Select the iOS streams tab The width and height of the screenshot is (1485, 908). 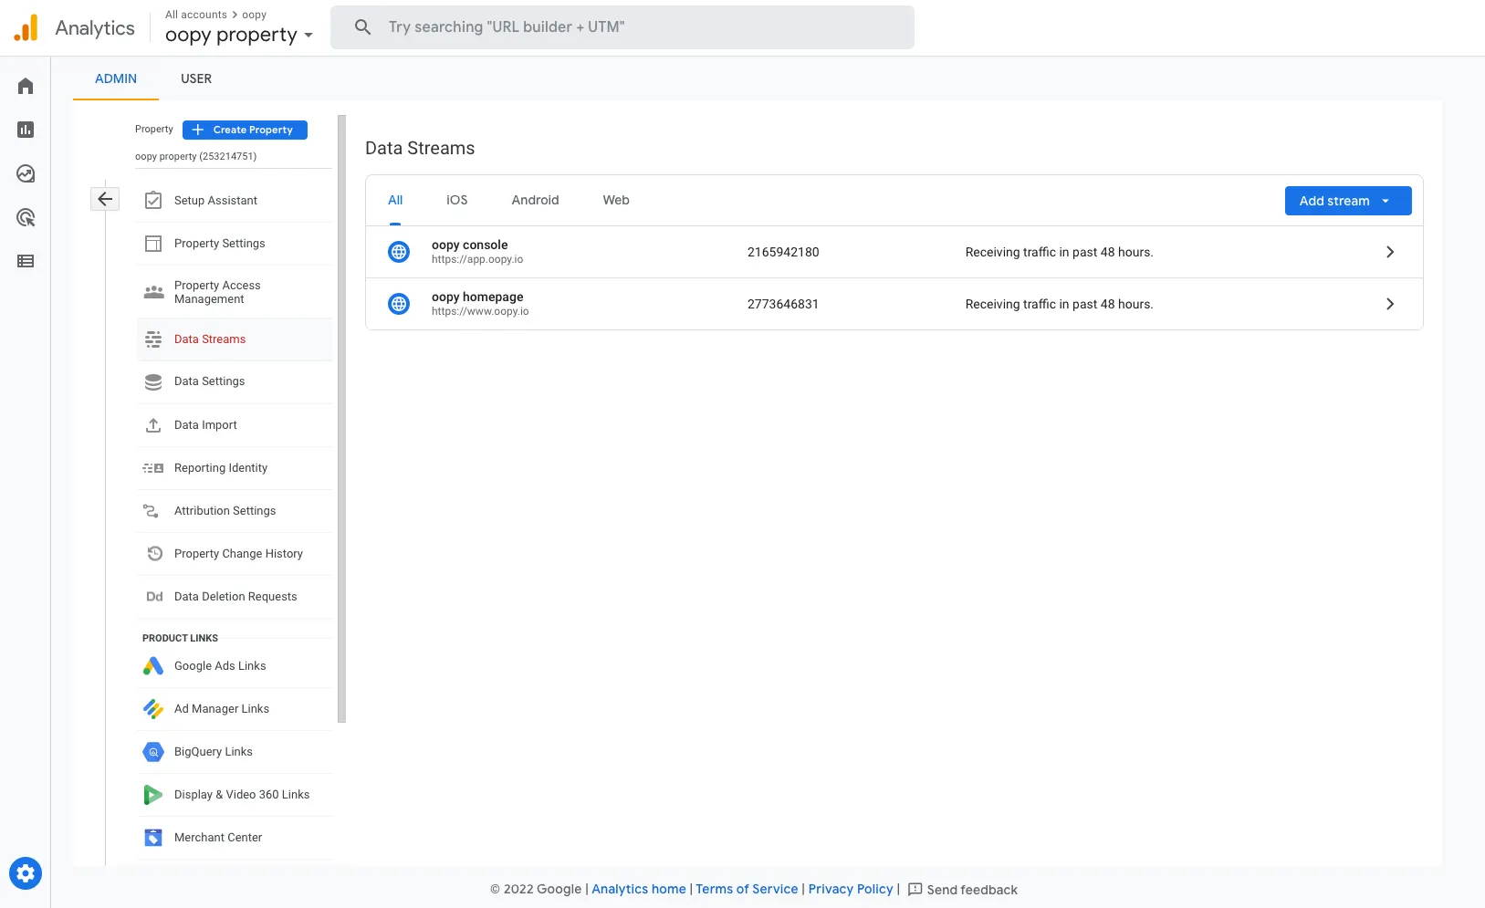pos(456,200)
